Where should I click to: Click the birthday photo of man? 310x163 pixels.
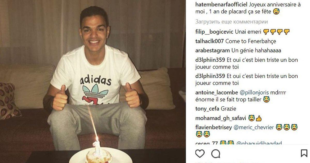(93, 82)
